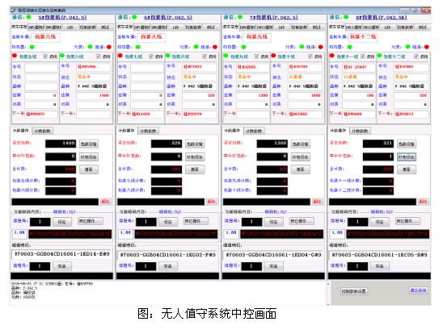
Task: Click the 控制参数设置 button at bottom right
Action: (x=353, y=291)
